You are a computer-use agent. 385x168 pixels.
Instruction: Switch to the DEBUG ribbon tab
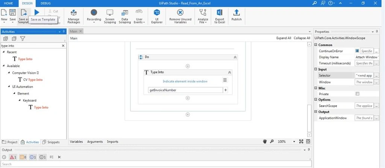[45, 3]
